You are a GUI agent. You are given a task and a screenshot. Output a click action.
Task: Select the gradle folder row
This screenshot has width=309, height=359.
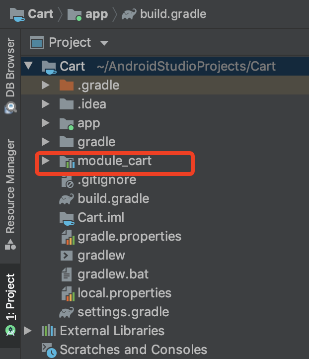tap(164, 142)
